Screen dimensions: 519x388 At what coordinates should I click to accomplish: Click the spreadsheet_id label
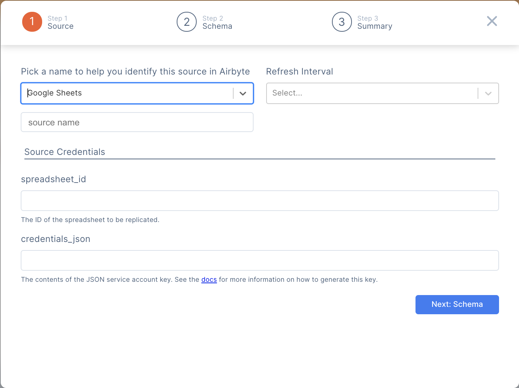[x=54, y=179]
